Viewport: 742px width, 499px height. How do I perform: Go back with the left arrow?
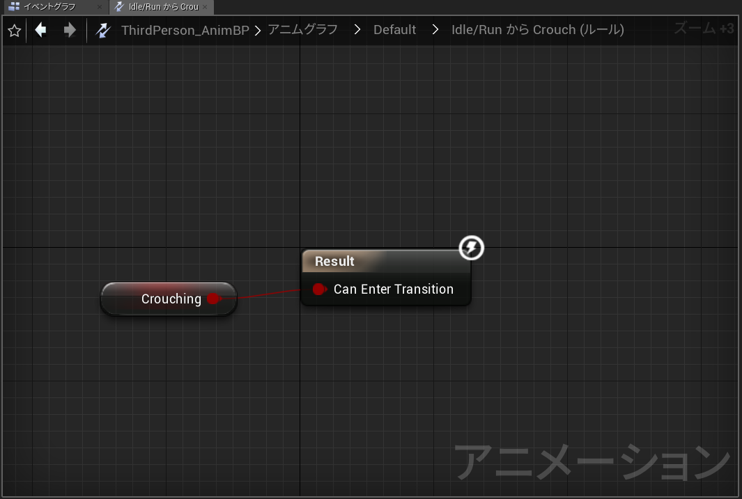coord(40,30)
